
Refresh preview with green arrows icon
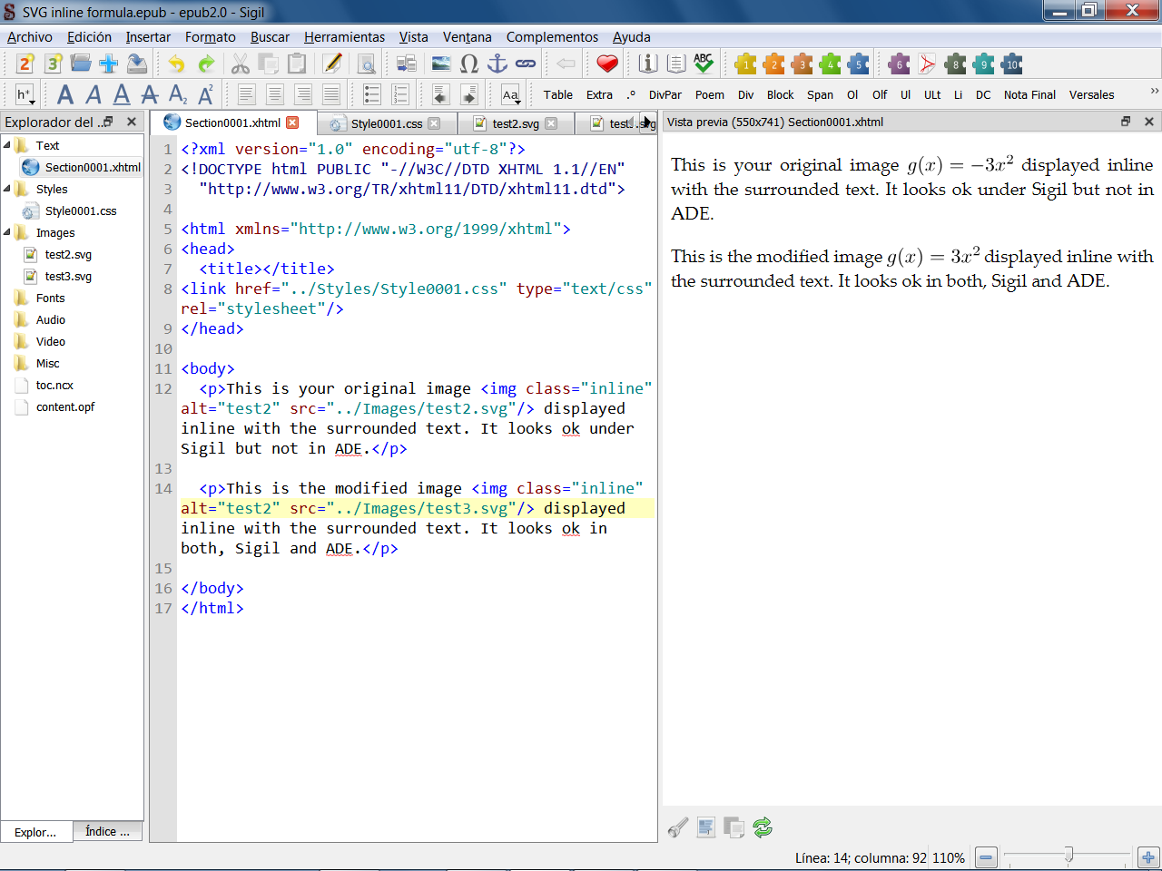[x=763, y=827]
